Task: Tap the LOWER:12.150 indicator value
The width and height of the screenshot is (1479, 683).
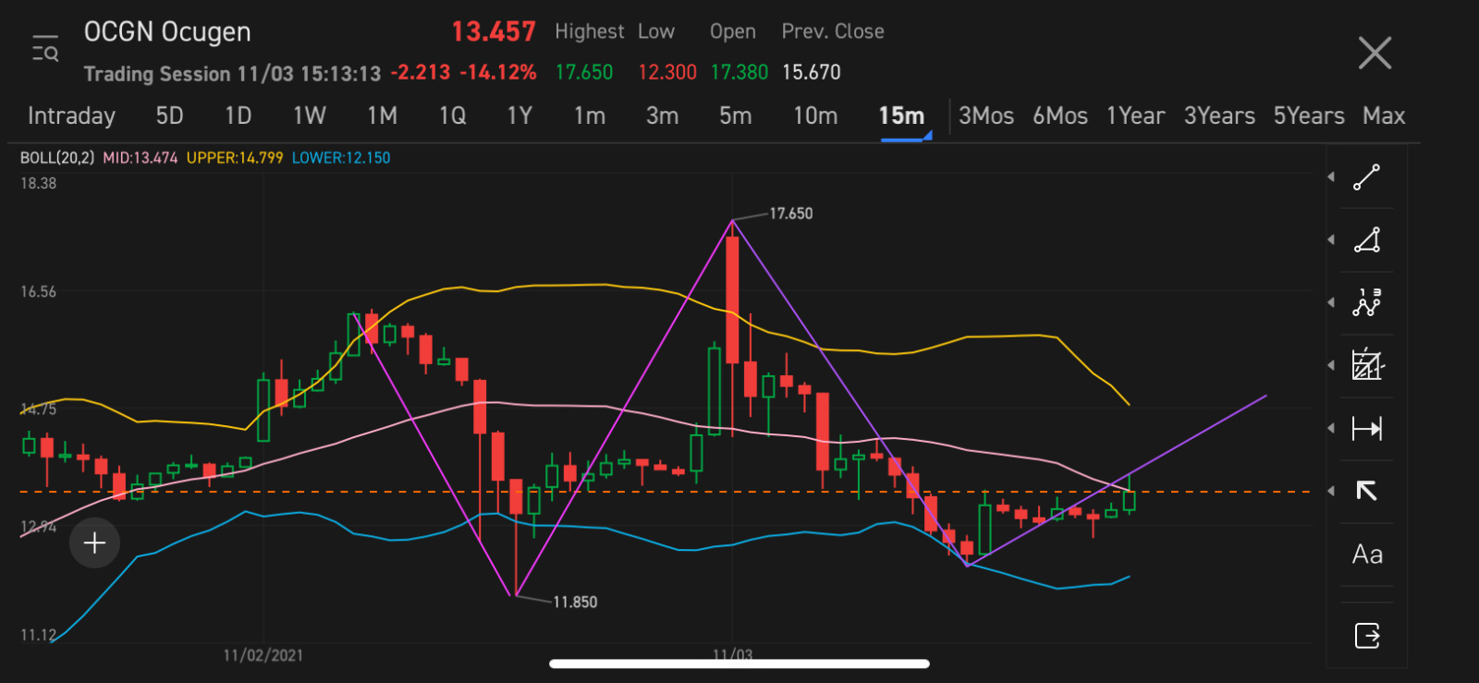Action: pos(341,158)
